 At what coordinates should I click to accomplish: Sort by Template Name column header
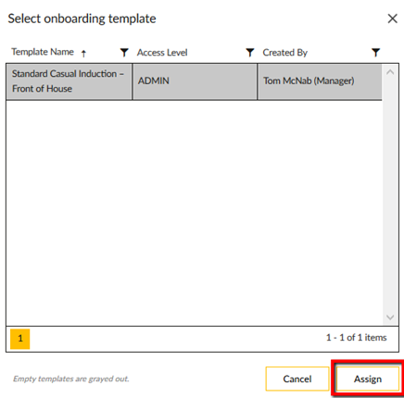tap(43, 52)
